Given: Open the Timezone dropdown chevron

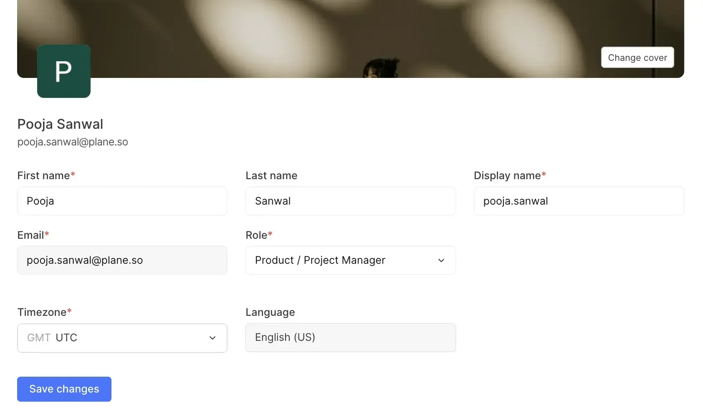Looking at the screenshot, I should 212,338.
